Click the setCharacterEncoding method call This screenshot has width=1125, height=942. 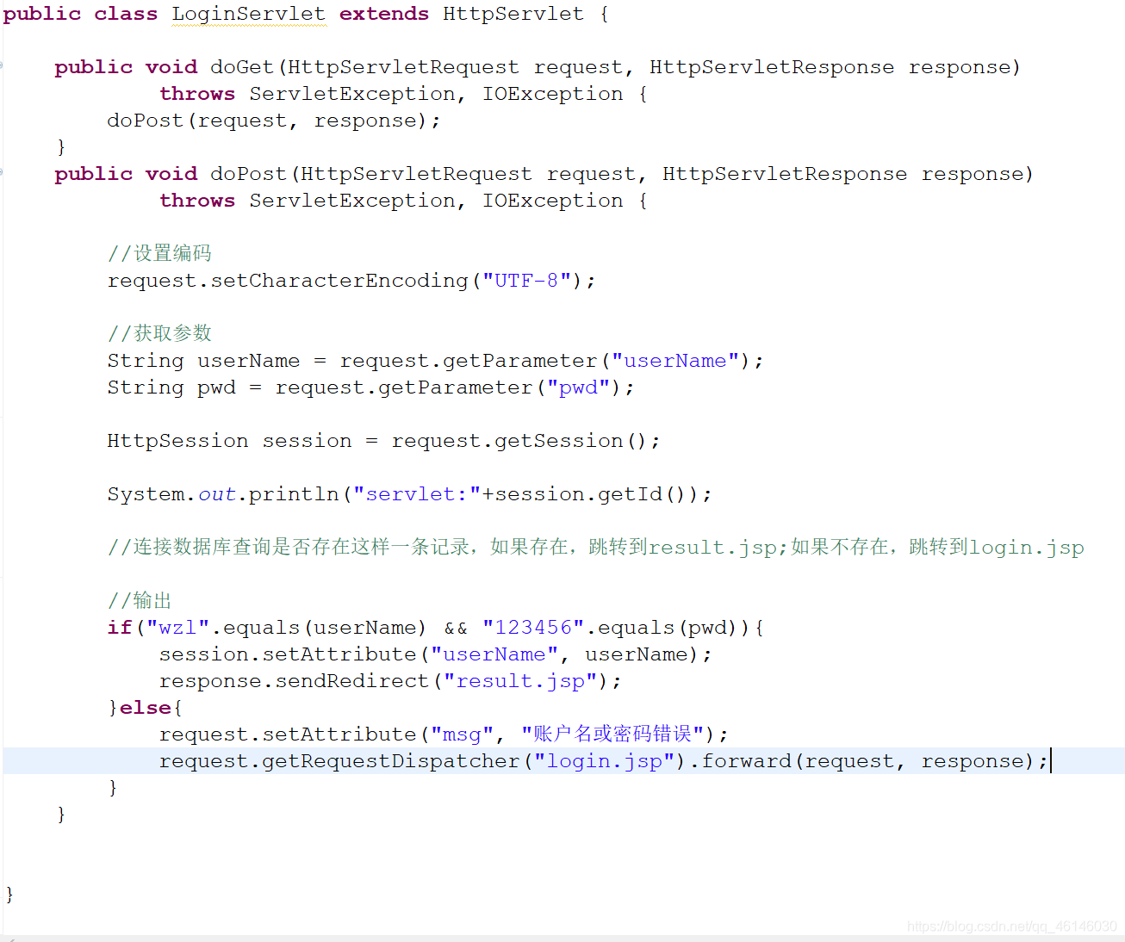click(x=339, y=281)
